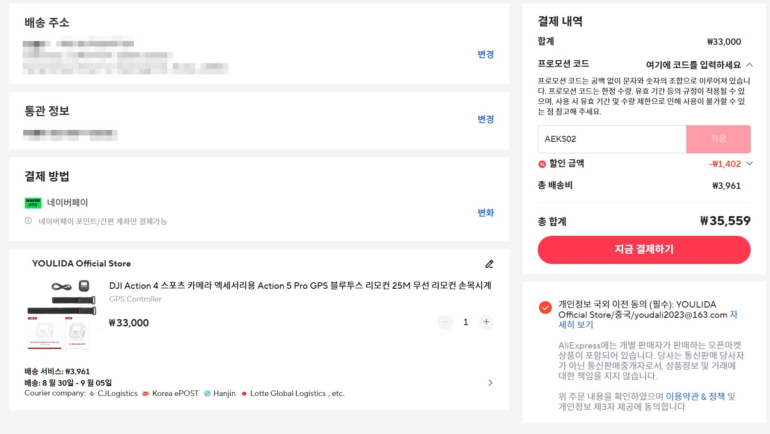This screenshot has width=770, height=434.
Task: Expand the 할인 금액 details chevron
Action: [749, 164]
